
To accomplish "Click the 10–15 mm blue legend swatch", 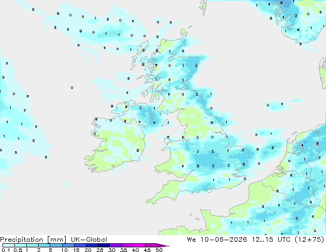I will [68, 245].
